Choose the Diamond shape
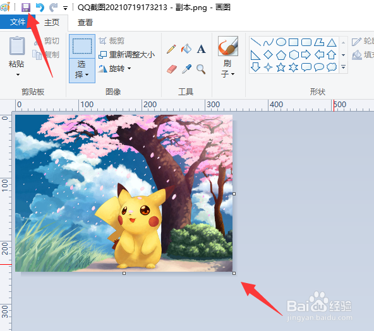This screenshot has height=331, width=374. (268, 55)
